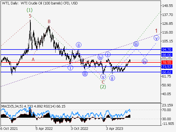176x132 pixels.
Task: Click the MACD and RSI indicator label
Action: [33, 106]
